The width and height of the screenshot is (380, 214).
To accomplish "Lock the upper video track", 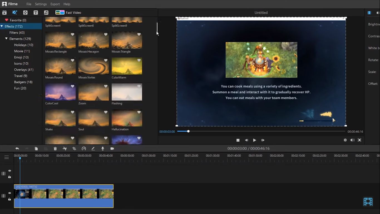I will tap(9, 177).
